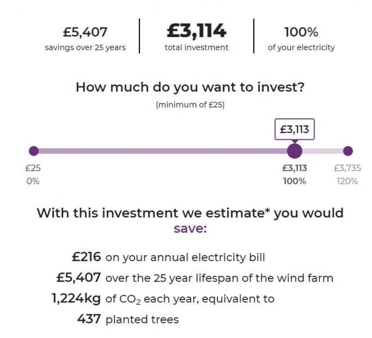Screen dimensions: 372x338
Task: Click the 0% label under slider start
Action: [33, 181]
